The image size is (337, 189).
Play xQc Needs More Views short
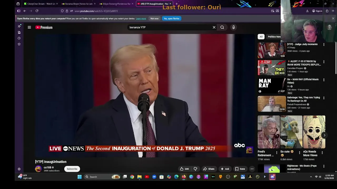click(314, 132)
